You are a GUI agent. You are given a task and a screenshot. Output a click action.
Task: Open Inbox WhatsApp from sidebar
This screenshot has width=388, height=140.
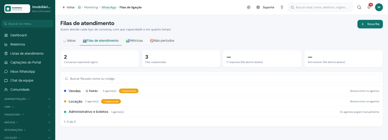(x=27, y=72)
